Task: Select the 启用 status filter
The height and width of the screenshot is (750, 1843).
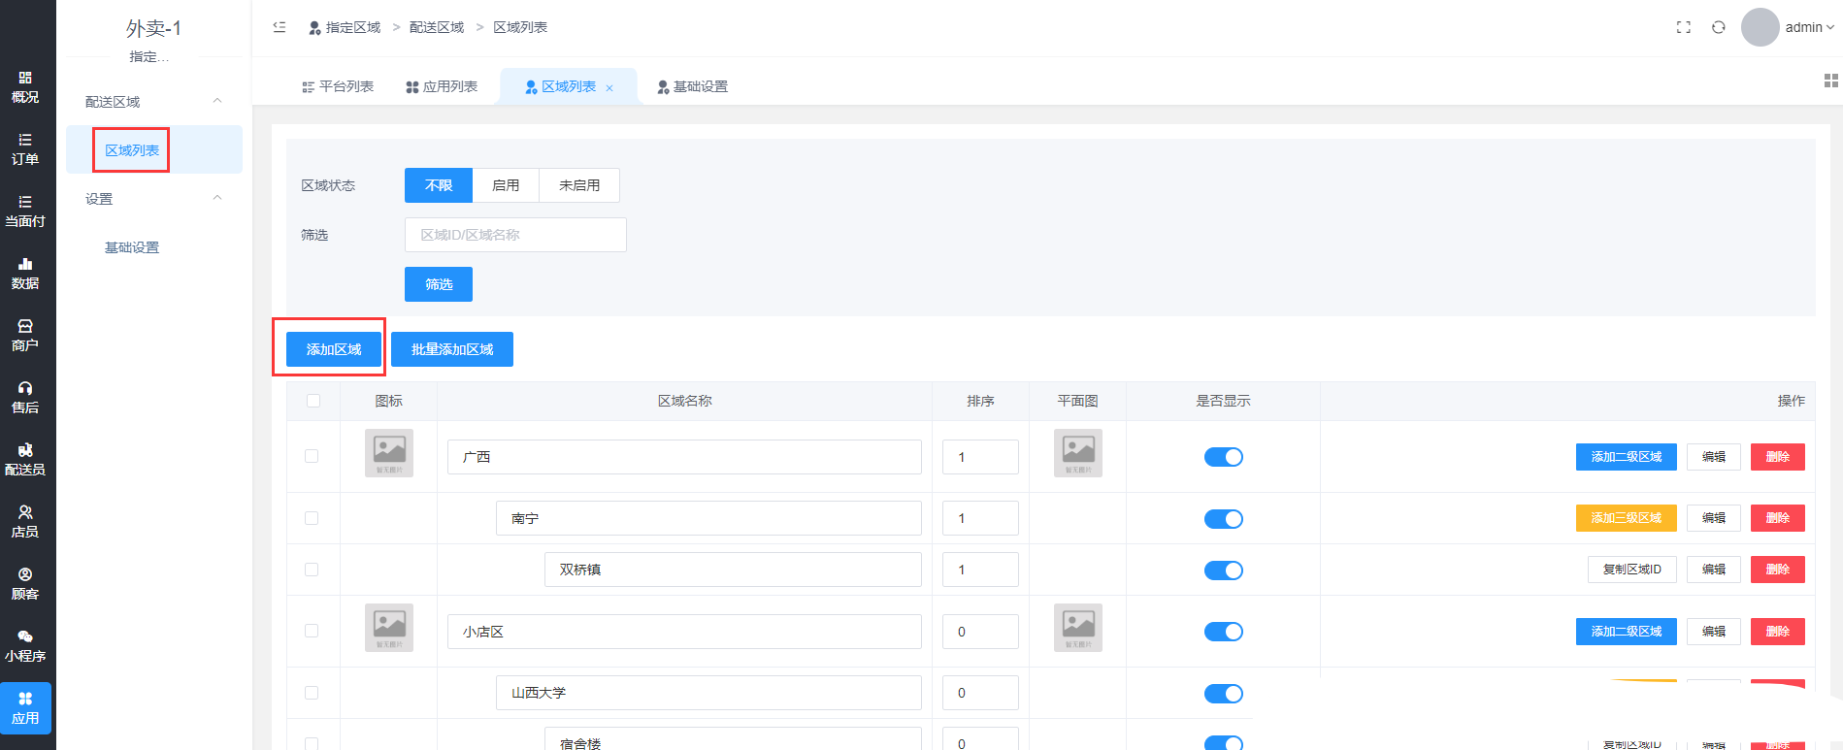Action: [506, 185]
